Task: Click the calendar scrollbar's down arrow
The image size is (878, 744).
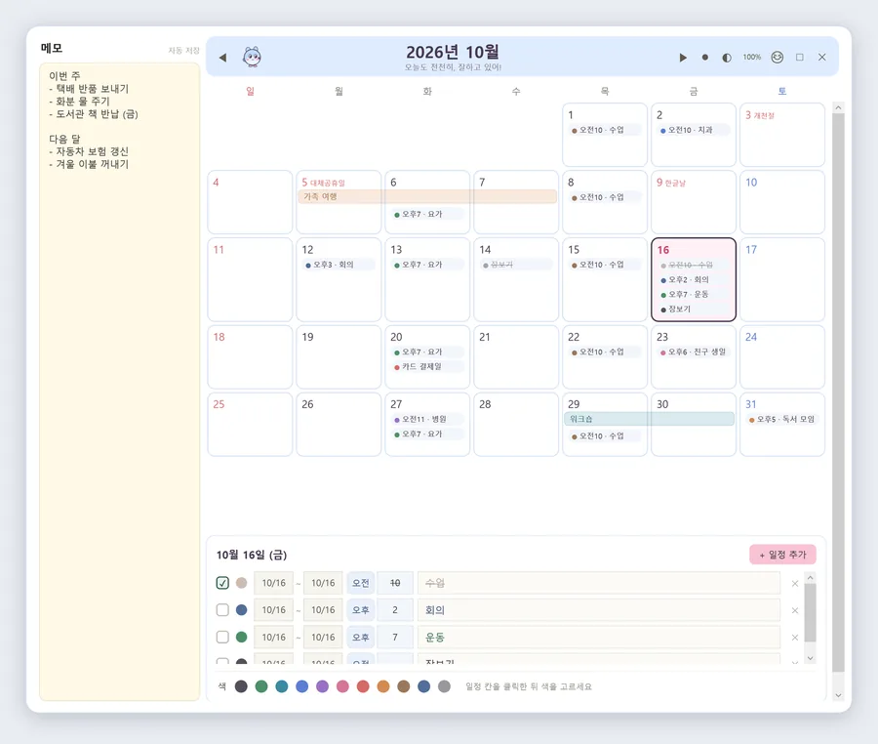Action: tap(838, 695)
